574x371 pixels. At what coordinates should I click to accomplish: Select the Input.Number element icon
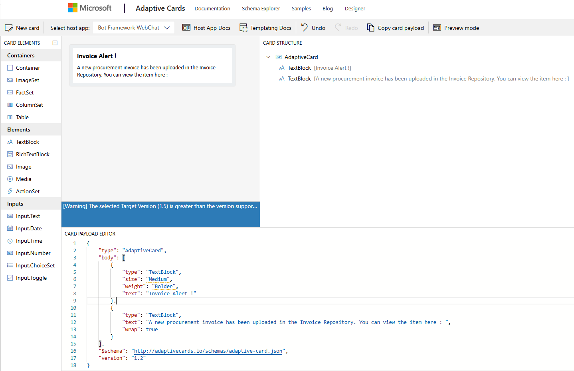pyautogui.click(x=10, y=253)
